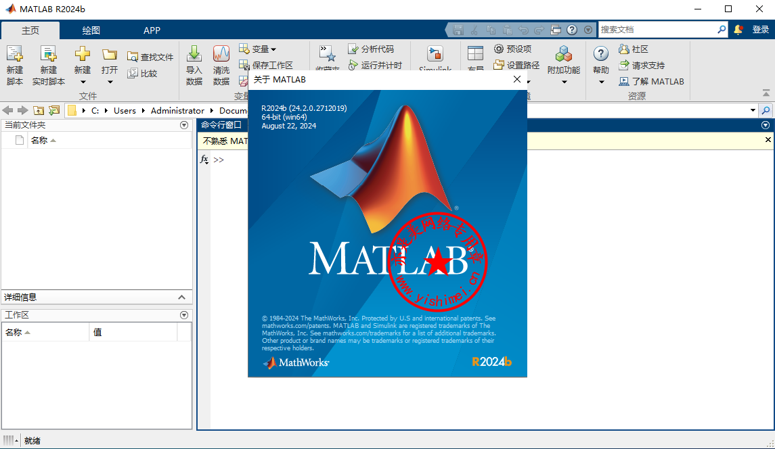Click the quick access Redo arrow

coord(539,30)
